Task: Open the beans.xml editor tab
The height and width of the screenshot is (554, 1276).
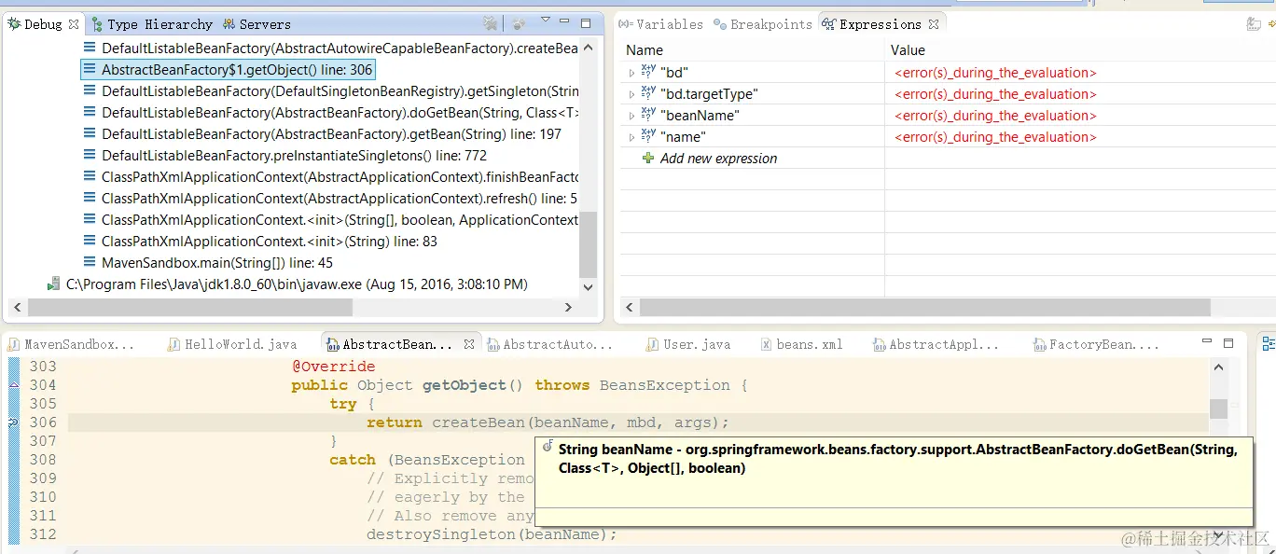Action: pos(801,344)
